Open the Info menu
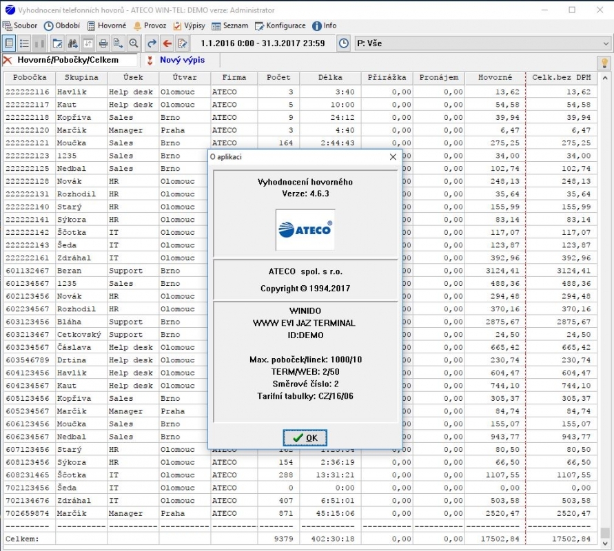 pos(325,26)
